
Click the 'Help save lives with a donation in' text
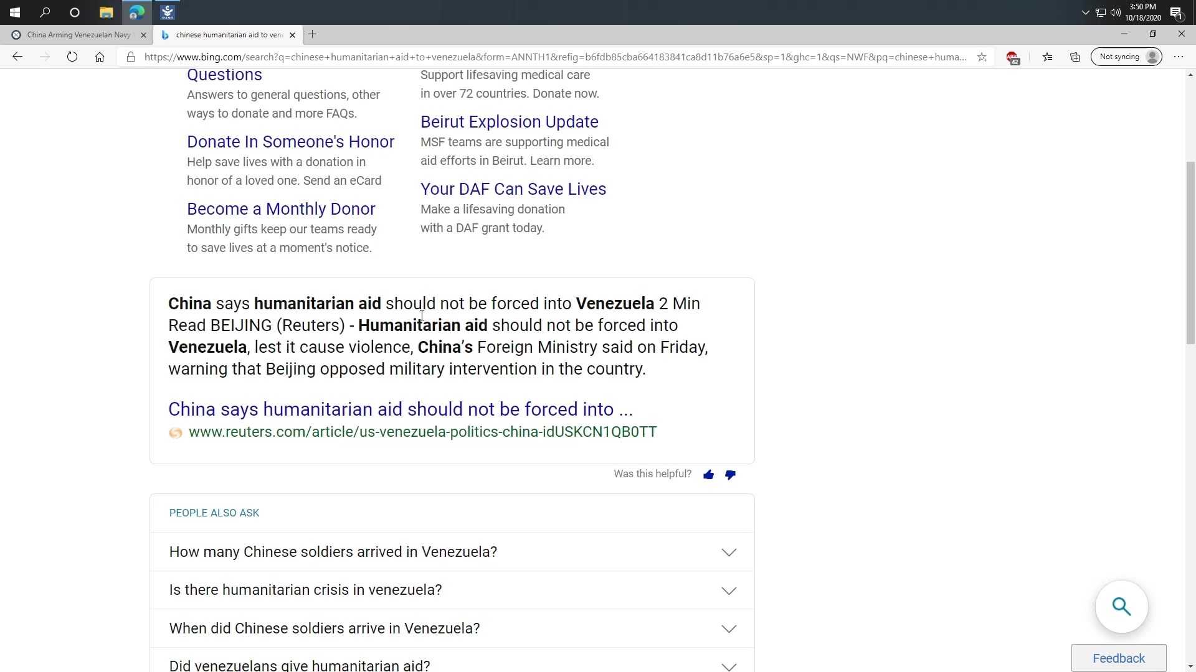click(x=276, y=162)
